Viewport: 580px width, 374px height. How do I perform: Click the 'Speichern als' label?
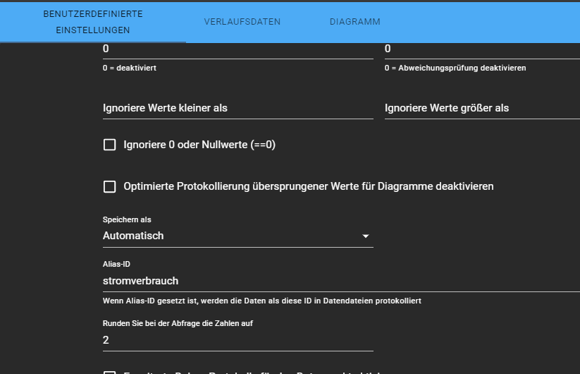click(127, 220)
